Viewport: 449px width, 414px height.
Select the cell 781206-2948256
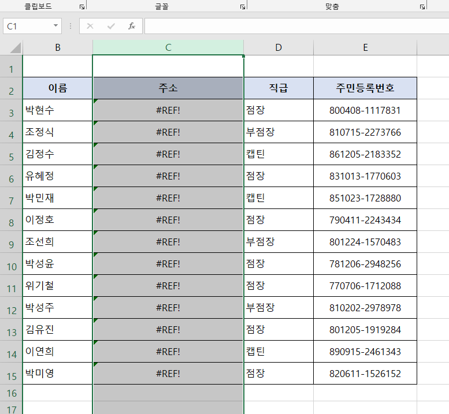(365, 264)
